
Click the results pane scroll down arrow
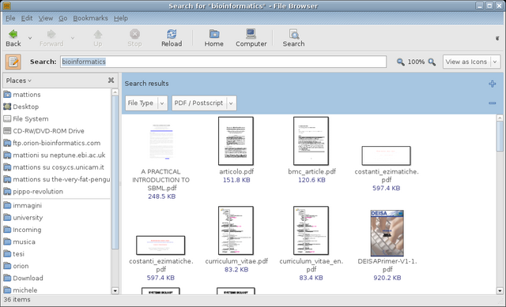point(500,291)
